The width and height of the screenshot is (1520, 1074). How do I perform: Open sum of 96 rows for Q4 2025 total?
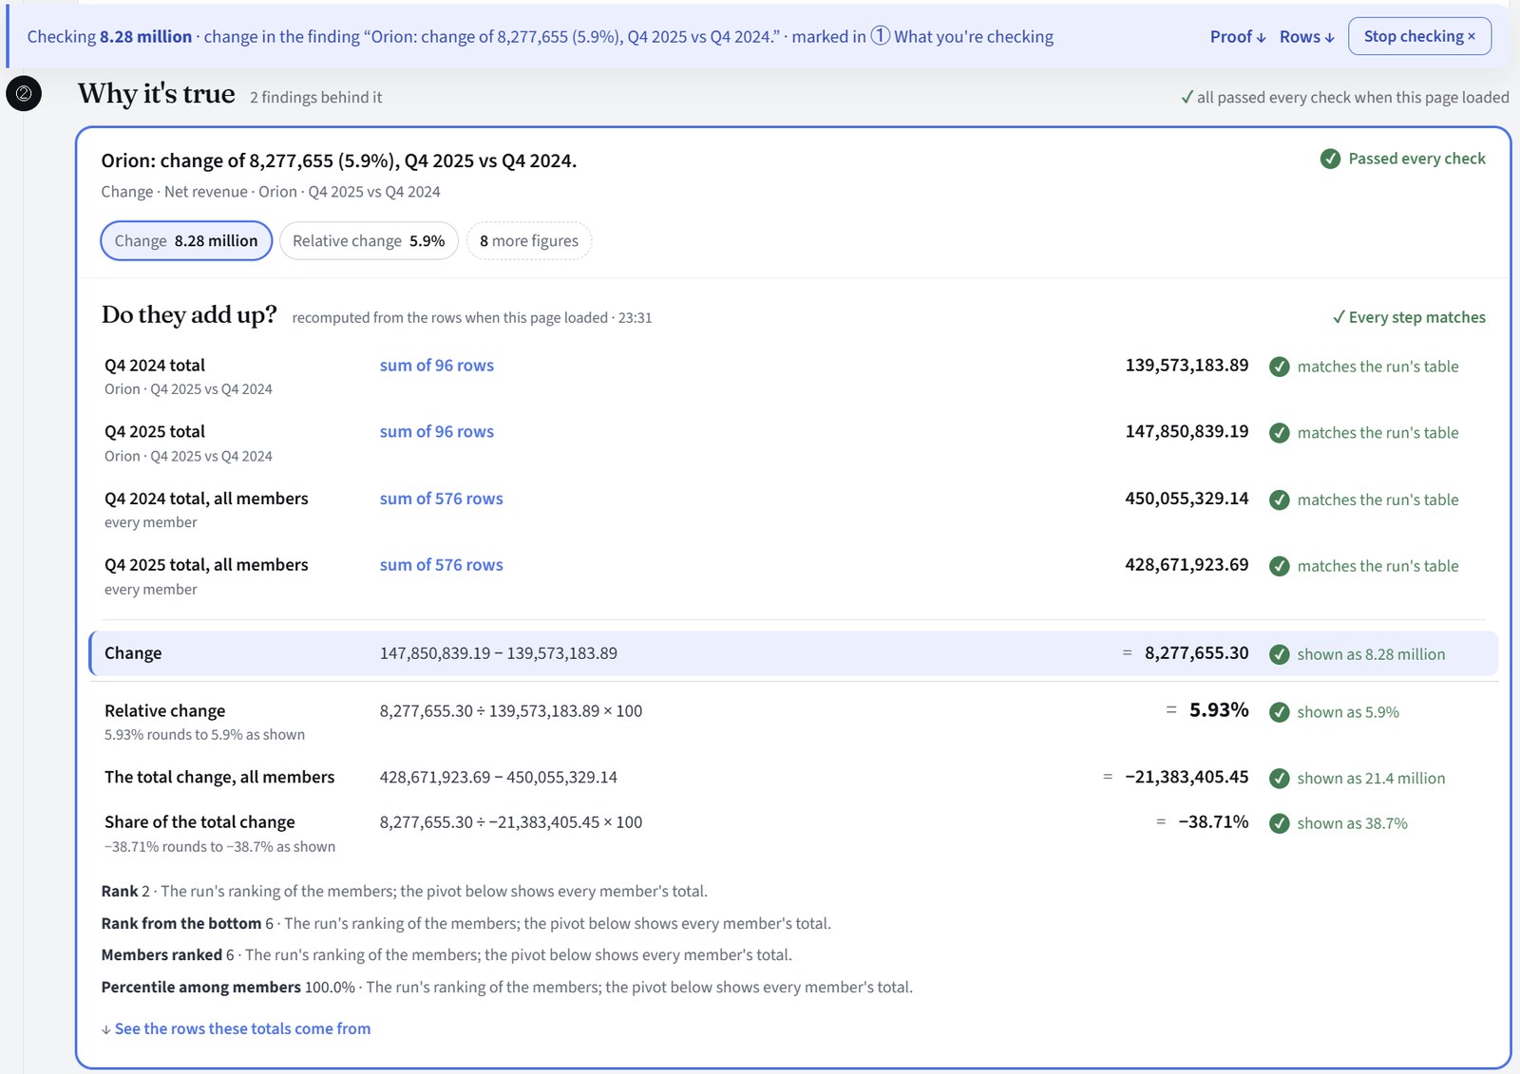point(437,432)
